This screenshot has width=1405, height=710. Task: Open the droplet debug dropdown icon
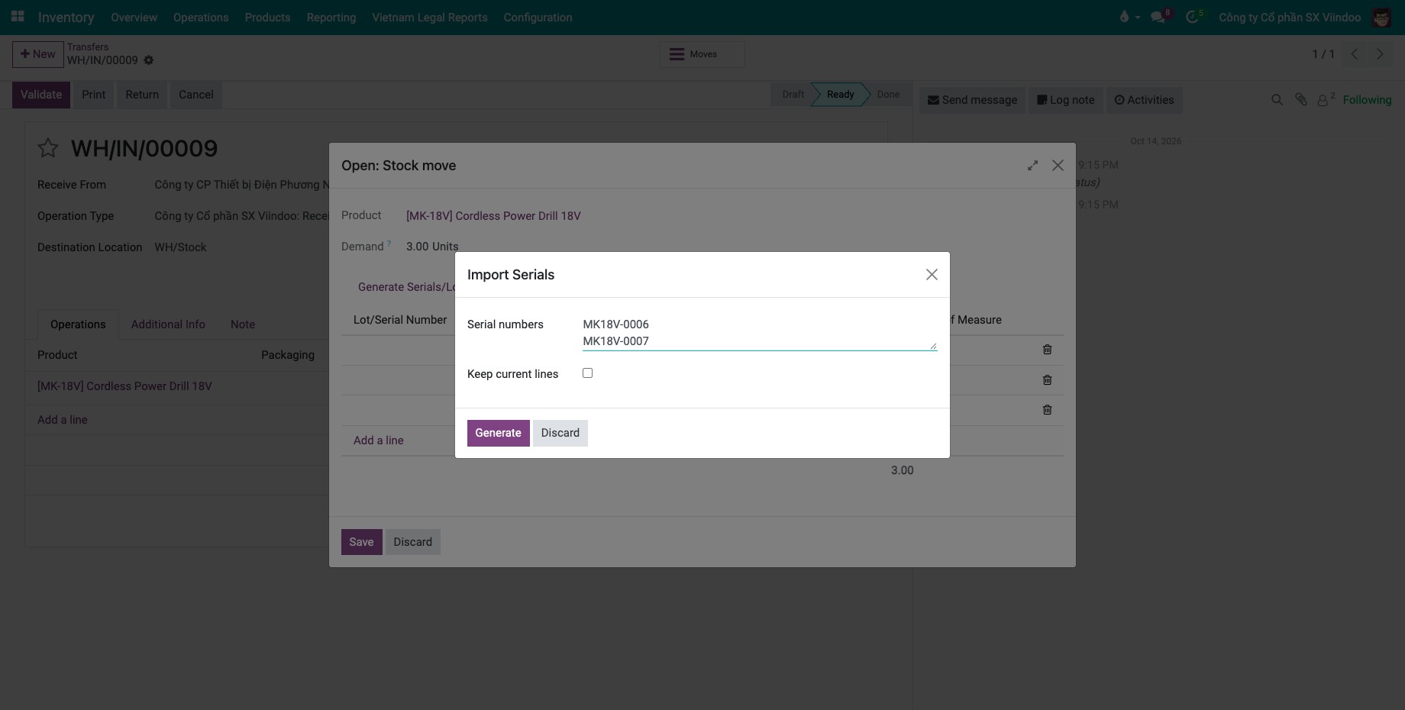(x=1129, y=17)
